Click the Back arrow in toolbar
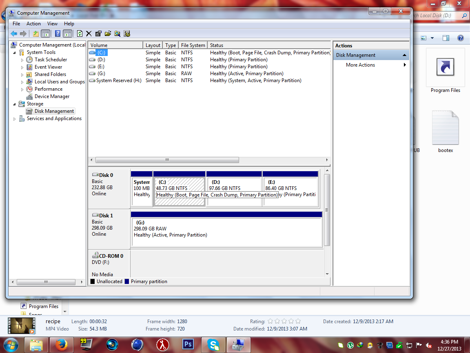This screenshot has width=470, height=353. [14, 34]
